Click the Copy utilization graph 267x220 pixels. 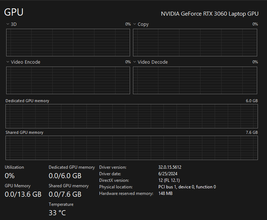(195, 43)
